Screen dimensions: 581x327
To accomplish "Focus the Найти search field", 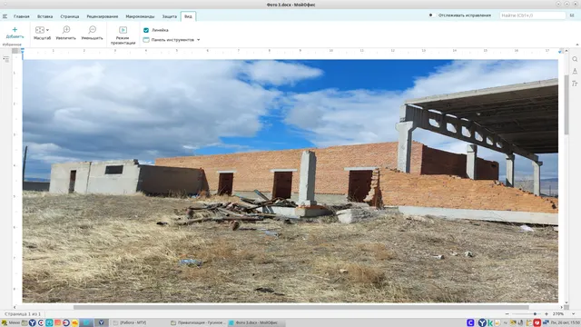I will 532,15.
